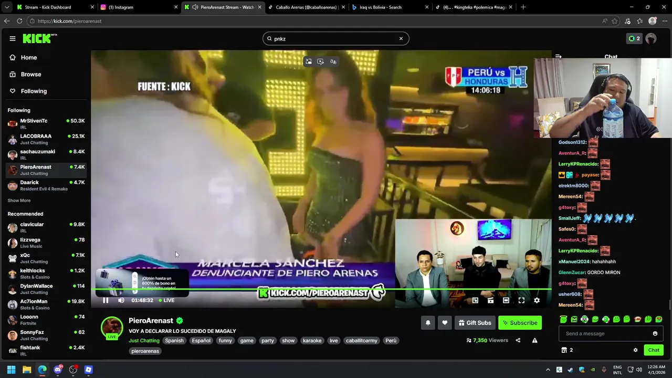This screenshot has width=672, height=378.
Task: Click the Kick logo
Action: (x=39, y=38)
